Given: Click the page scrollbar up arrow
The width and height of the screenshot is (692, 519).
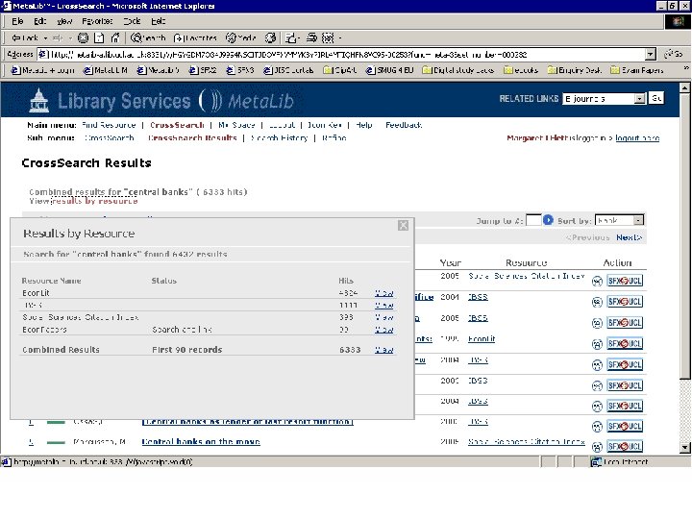Looking at the screenshot, I should coord(684,87).
